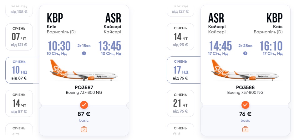Image resolution: width=294 pixels, height=140 pixels.
Task: Click flight number PQ3588
Action: [x=245, y=87]
